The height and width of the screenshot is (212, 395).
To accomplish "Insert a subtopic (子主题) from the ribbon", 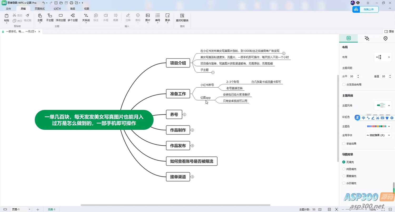I will [50, 17].
